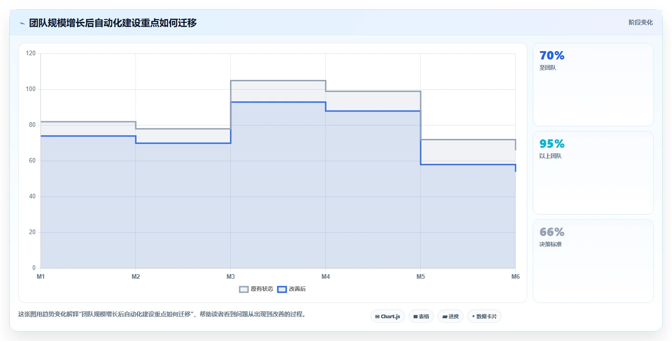Screen dimensions: 672x341
Task: Open the 66% 决策标准 stat card
Action: [593, 261]
